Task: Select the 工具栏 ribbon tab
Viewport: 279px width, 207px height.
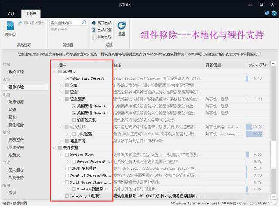Action: coord(31,13)
